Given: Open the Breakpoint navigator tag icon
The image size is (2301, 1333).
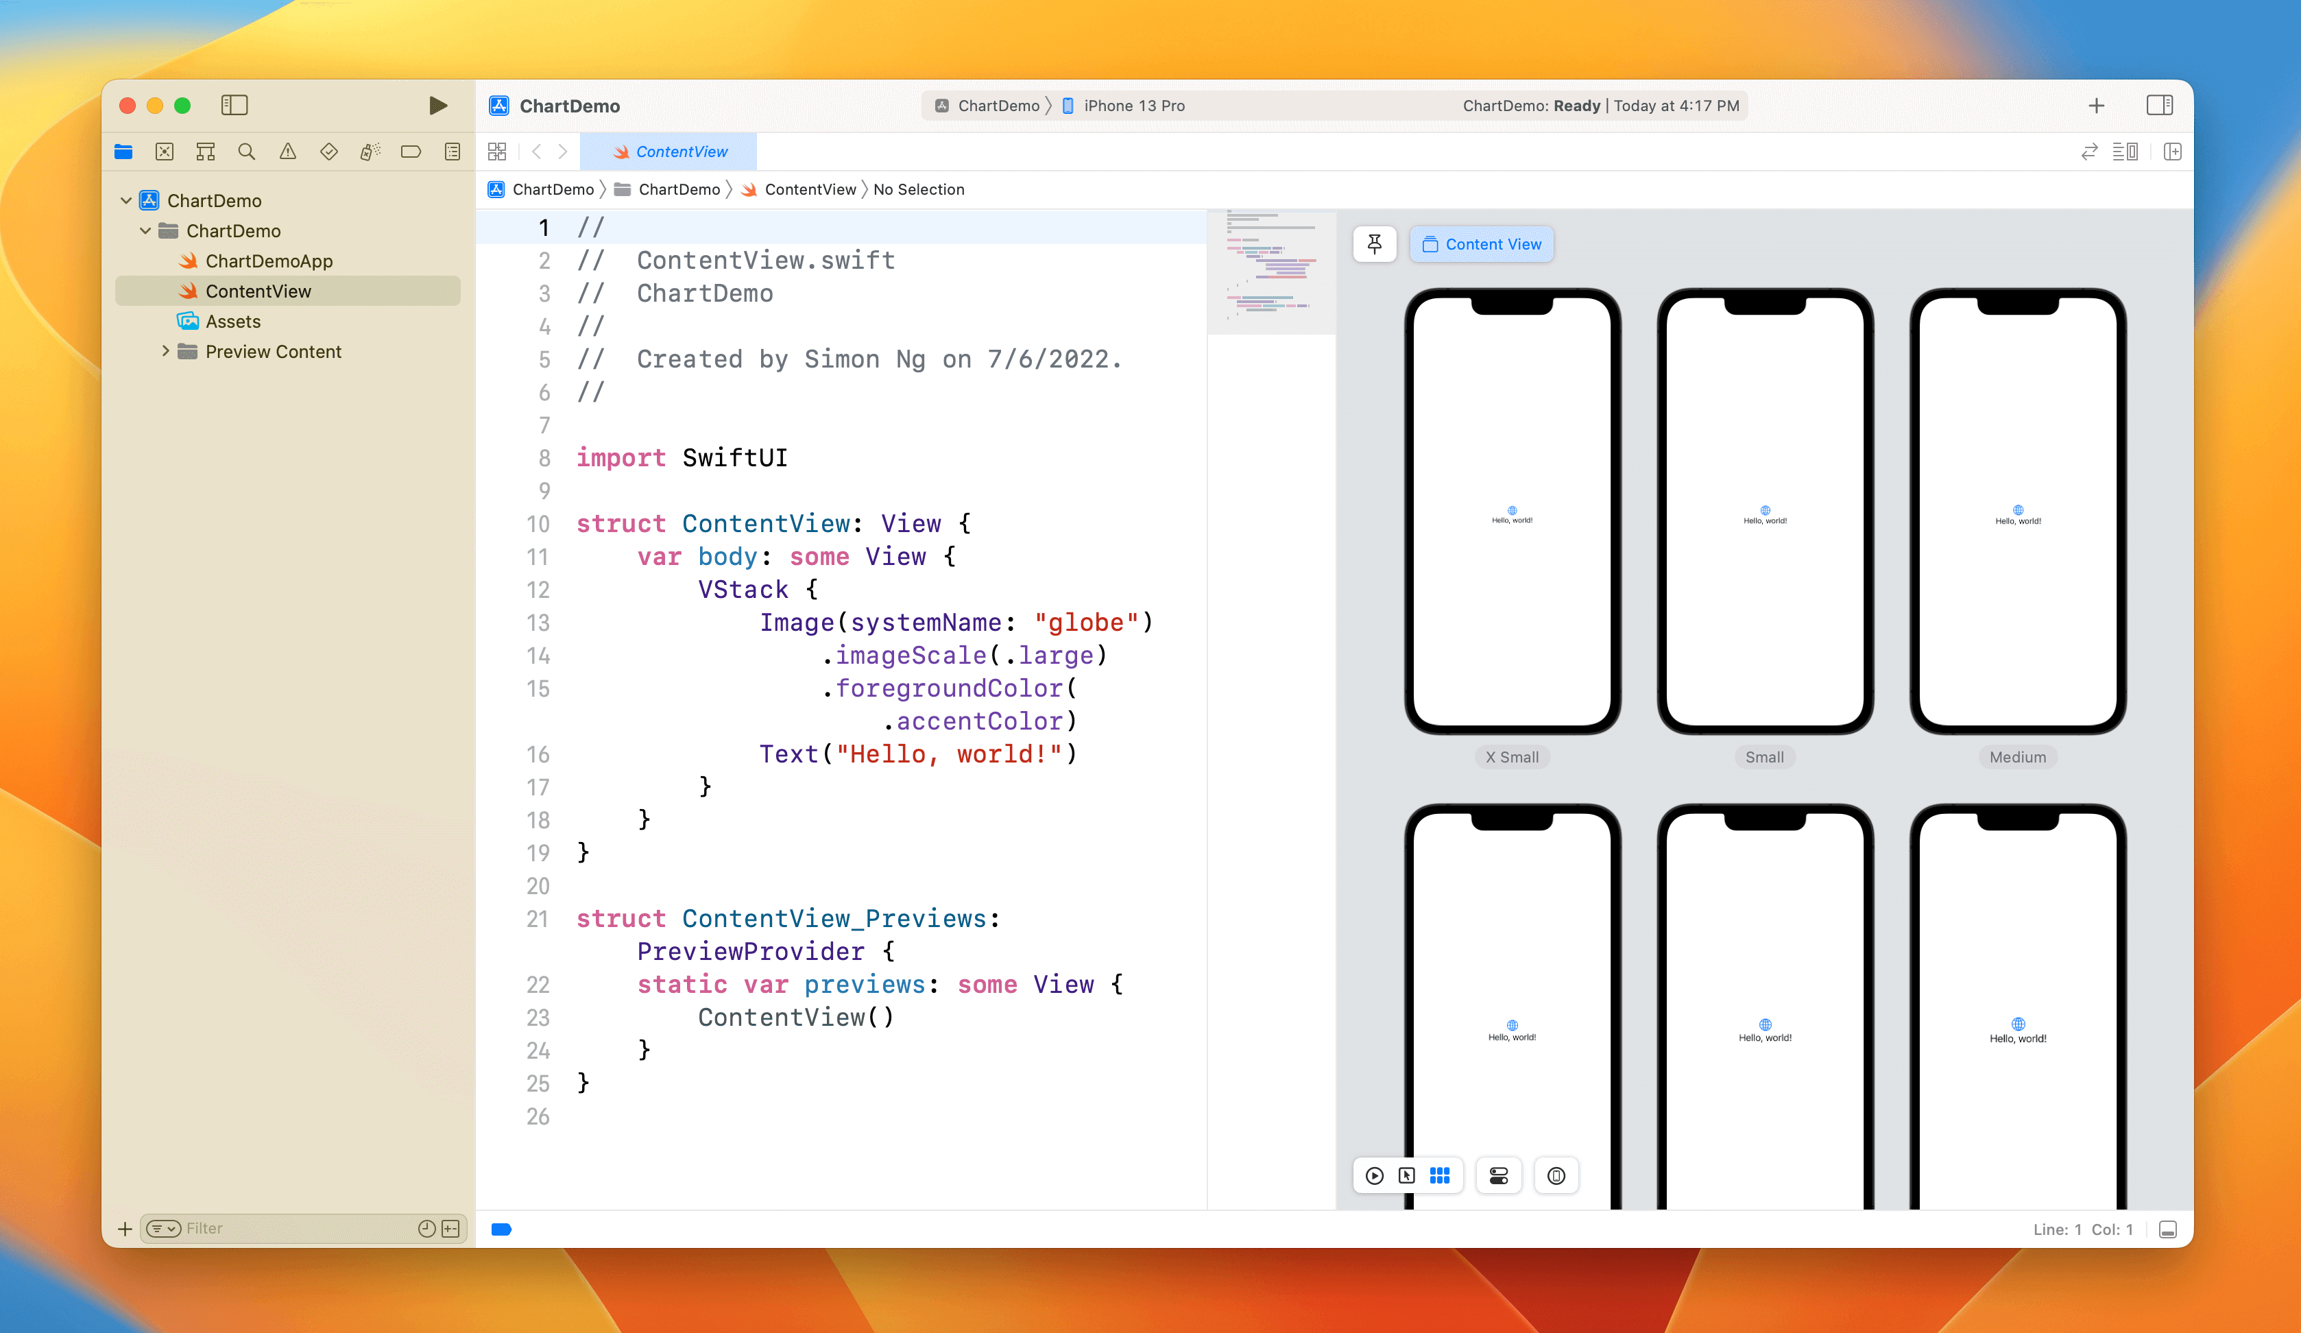Looking at the screenshot, I should click(x=411, y=152).
